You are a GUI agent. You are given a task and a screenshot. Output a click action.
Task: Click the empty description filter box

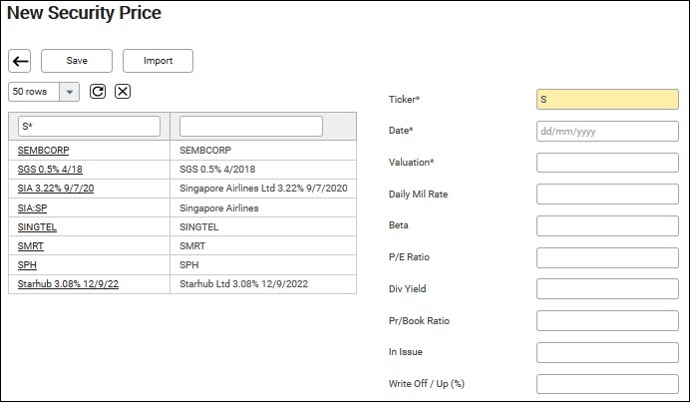[x=250, y=126]
